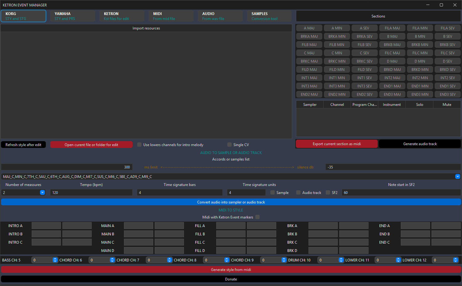Screen dimensions: 462x286
Task: Select the A MAJ section button
Action: pyautogui.click(x=309, y=28)
